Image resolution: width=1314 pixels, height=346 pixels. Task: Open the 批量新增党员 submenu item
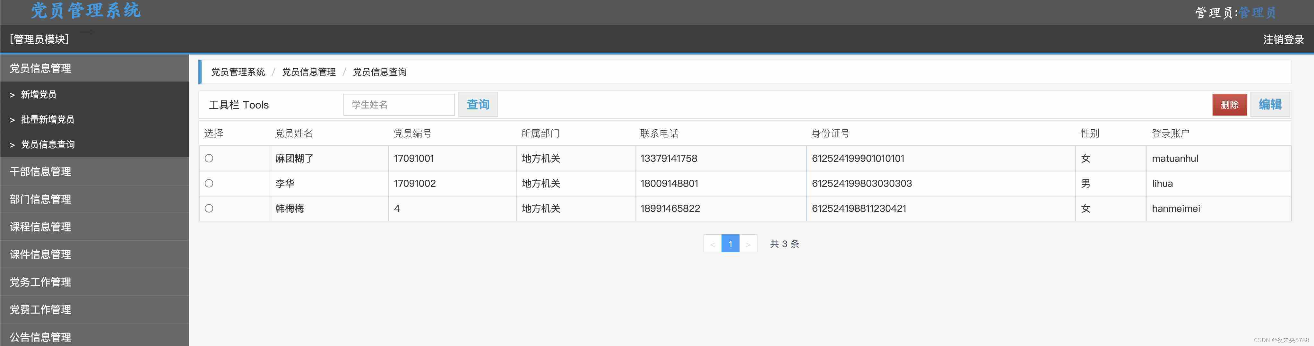pos(94,119)
